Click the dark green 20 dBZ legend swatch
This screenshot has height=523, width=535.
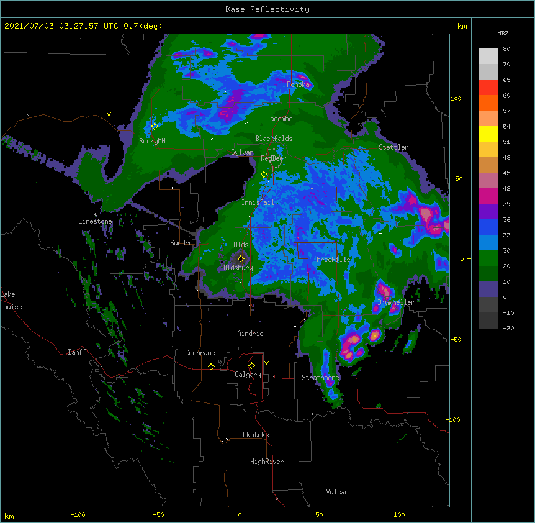tap(488, 273)
